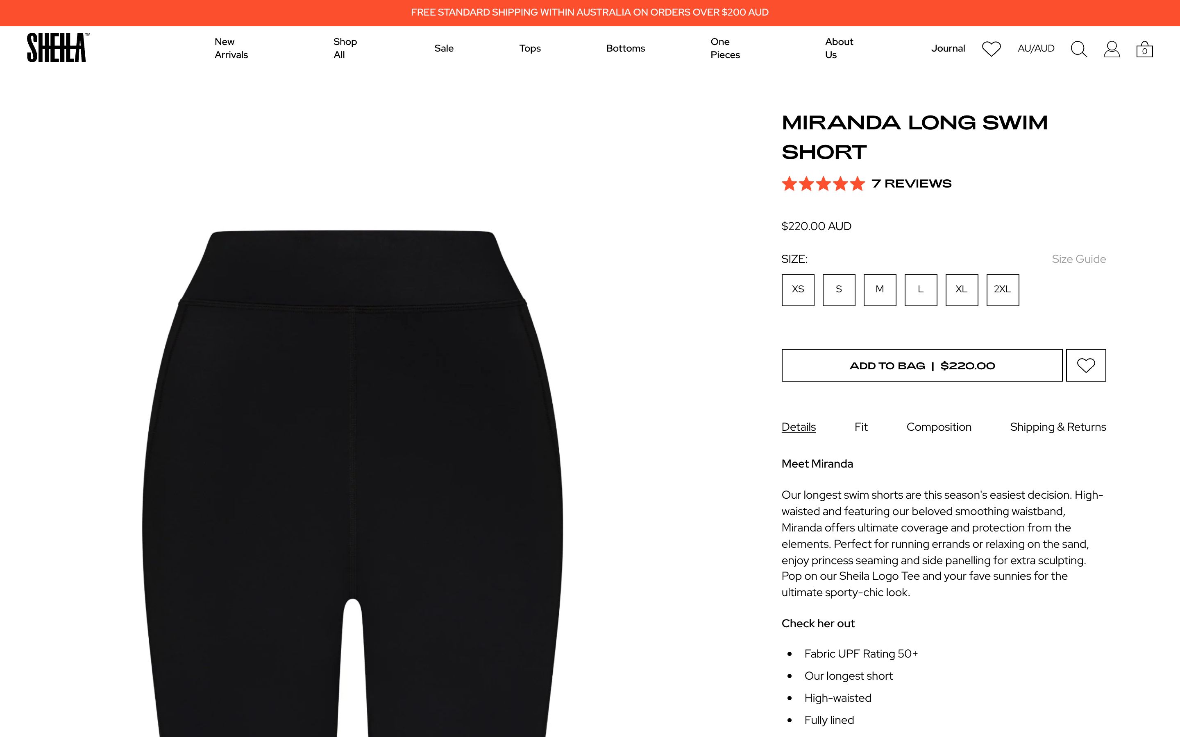
Task: View the black swim short product image
Action: pyautogui.click(x=352, y=483)
